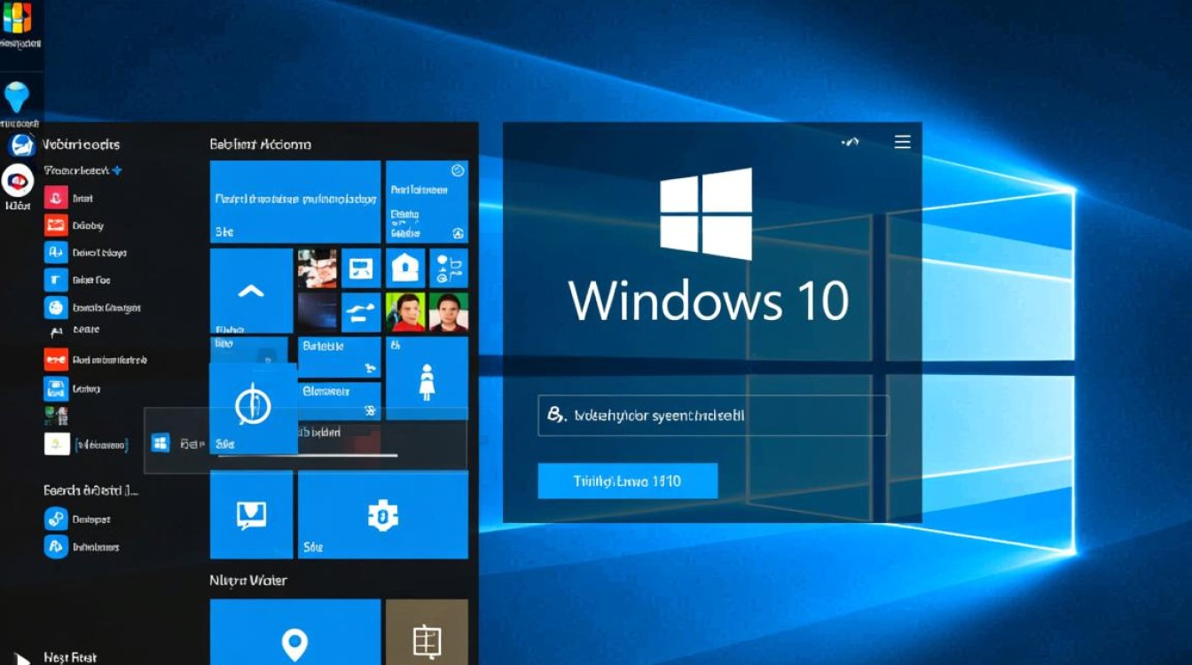1192x665 pixels.
Task: Open the colorful squares desktop icon
Action: 17,18
